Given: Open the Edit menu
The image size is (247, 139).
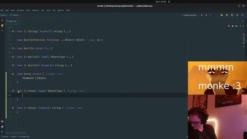Looking at the screenshot, I should [7, 10].
